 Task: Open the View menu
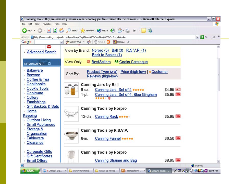(x=37, y=24)
